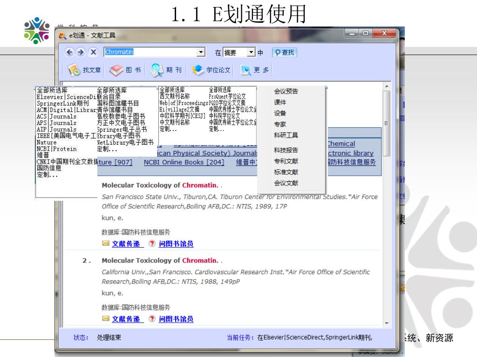Choose 课件 in the 更多 menu

tap(280, 102)
